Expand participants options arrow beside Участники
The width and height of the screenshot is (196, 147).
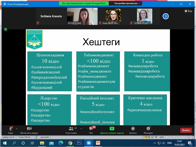pyautogui.click(x=81, y=129)
